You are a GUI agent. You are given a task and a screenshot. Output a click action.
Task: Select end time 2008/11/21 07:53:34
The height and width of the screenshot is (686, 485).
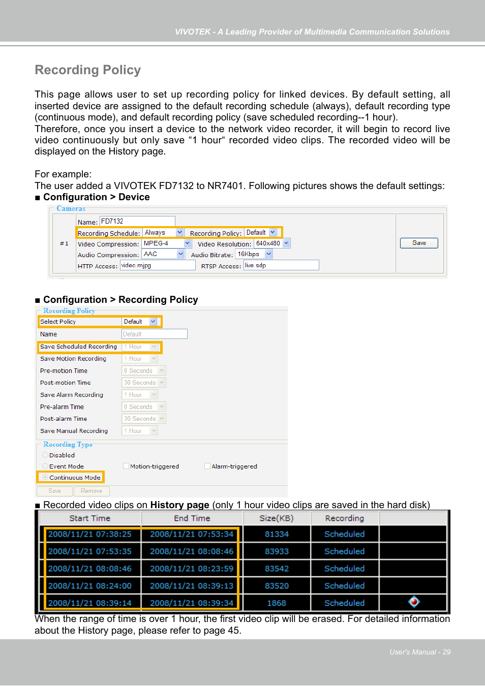tap(192, 534)
